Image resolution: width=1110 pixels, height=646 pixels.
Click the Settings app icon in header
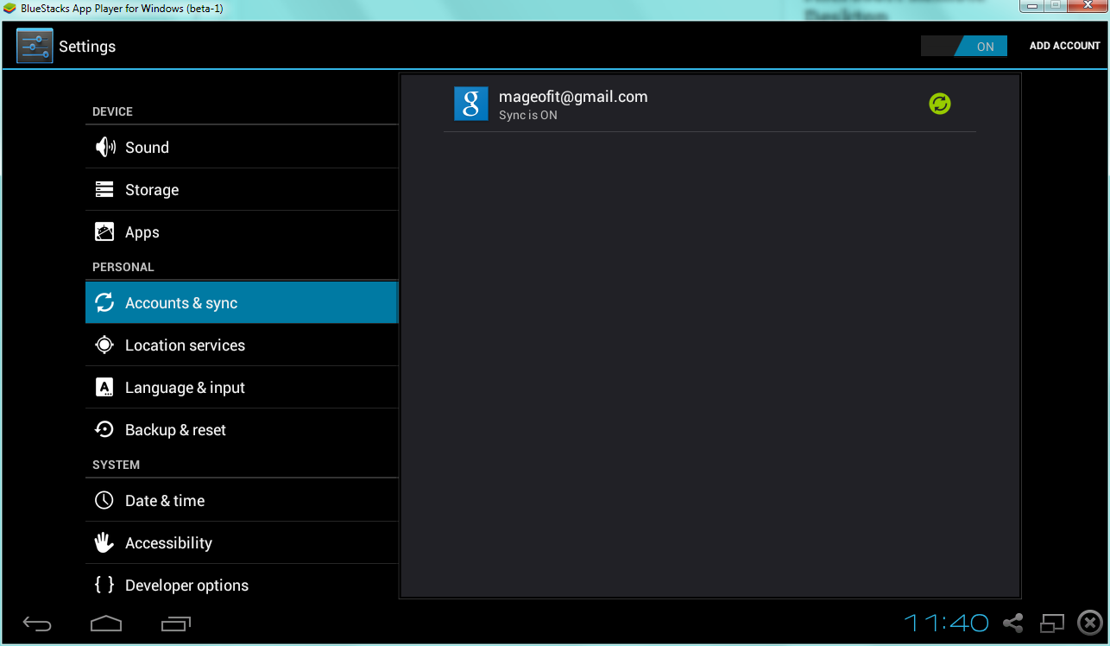[x=35, y=46]
